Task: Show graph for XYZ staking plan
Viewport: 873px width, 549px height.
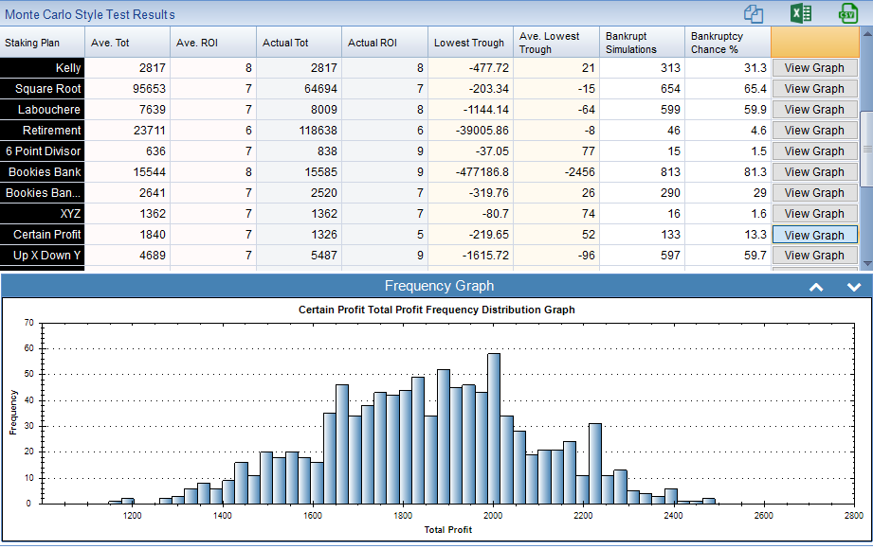Action: pos(814,214)
